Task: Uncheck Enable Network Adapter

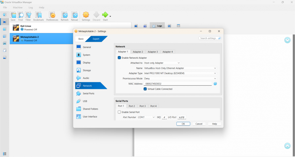Action: tap(119, 58)
